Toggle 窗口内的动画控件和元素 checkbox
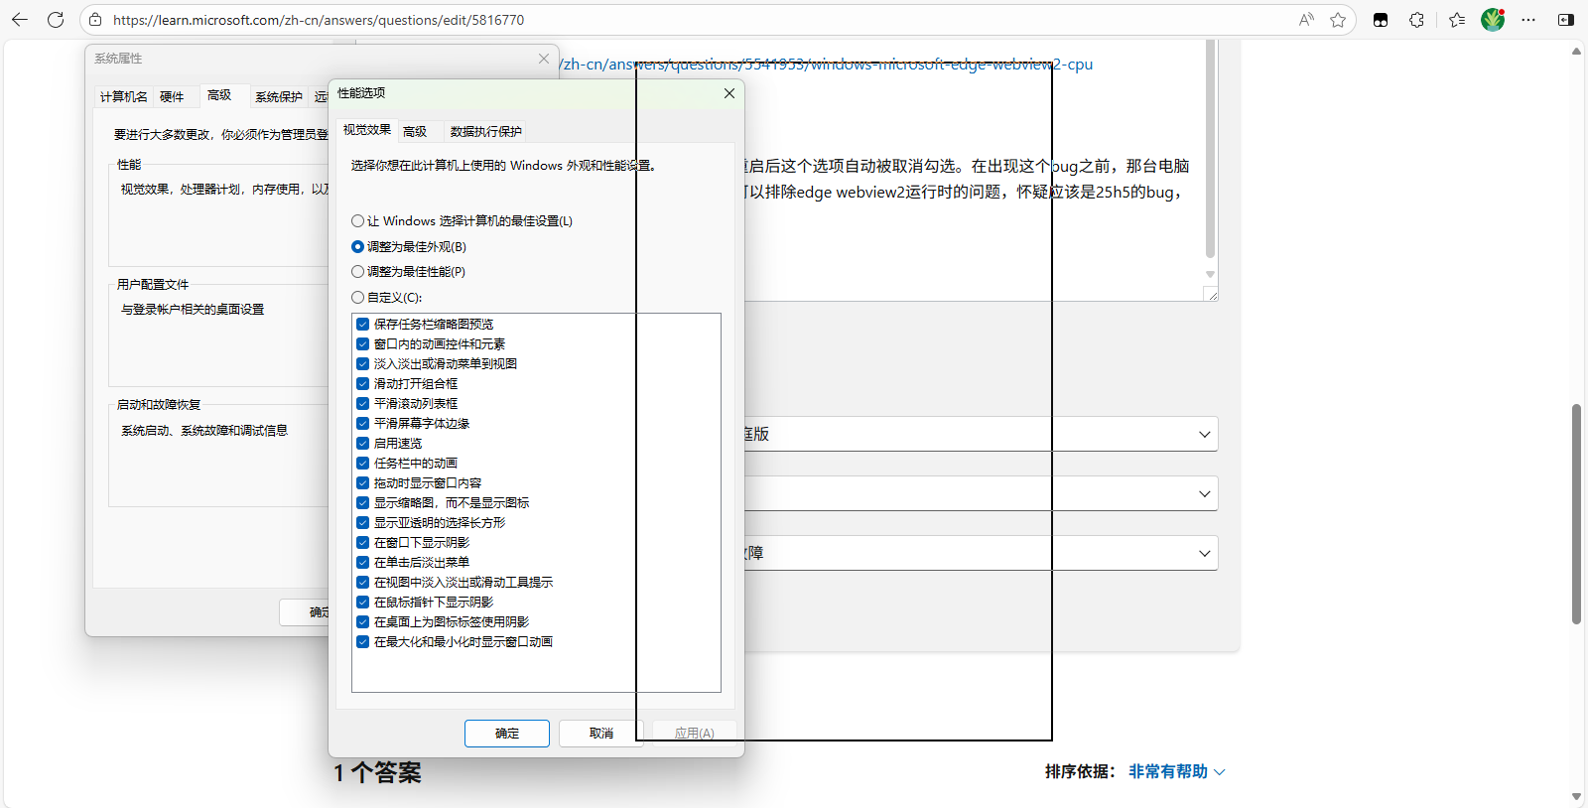 click(363, 344)
